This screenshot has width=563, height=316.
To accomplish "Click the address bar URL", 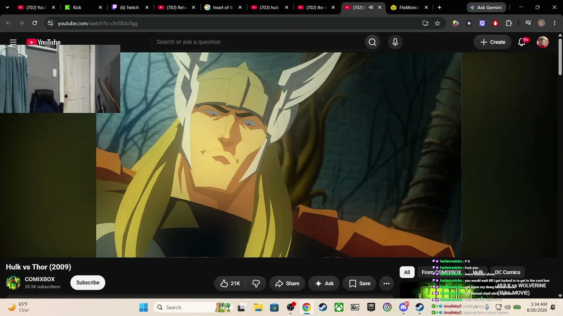I will coord(97,23).
